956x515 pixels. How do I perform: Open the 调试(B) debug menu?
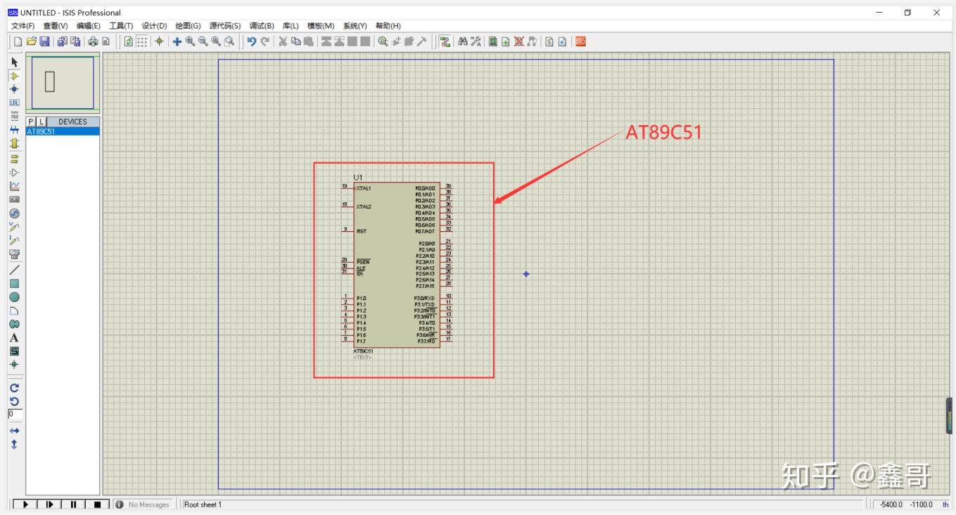pyautogui.click(x=262, y=26)
